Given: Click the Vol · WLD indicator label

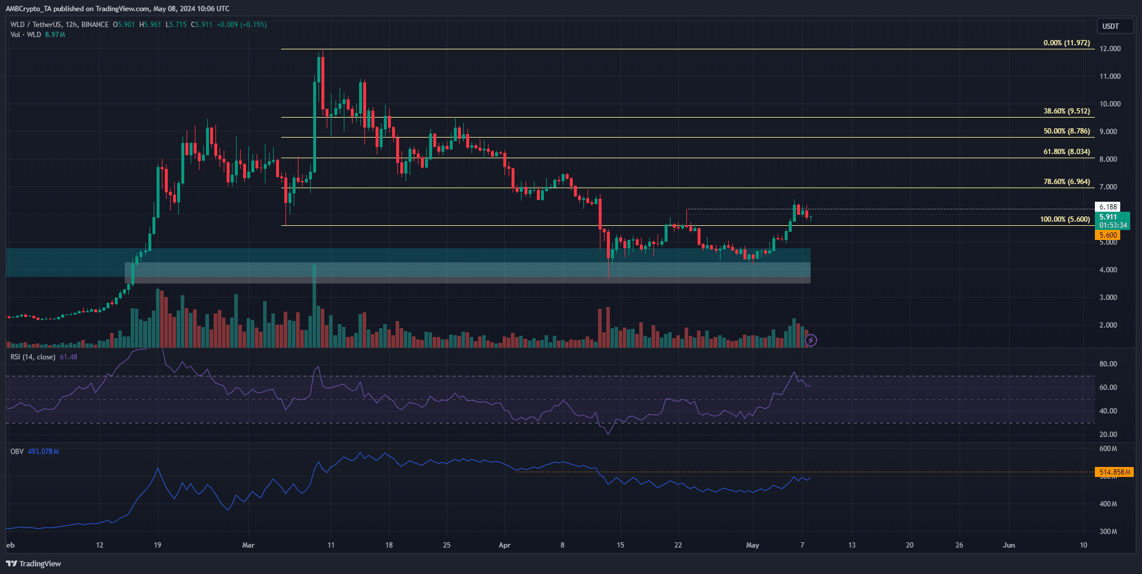Looking at the screenshot, I should click(x=26, y=35).
